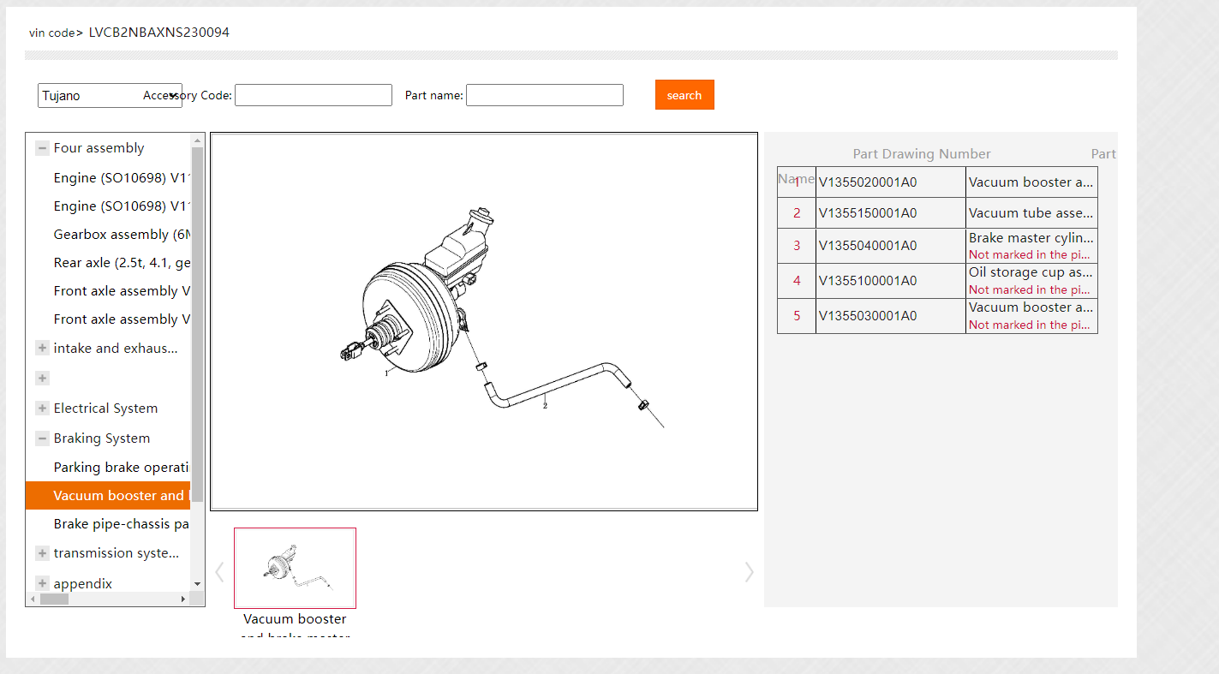Click the tree panel up-scroll arrow

pyautogui.click(x=198, y=140)
